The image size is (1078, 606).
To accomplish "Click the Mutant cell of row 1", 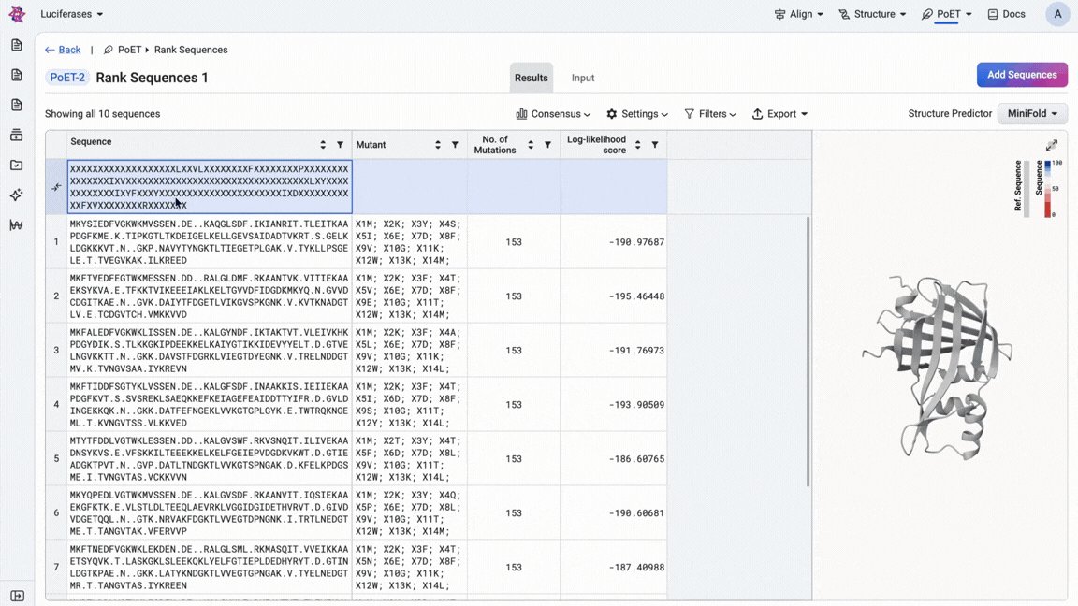I will pos(410,242).
